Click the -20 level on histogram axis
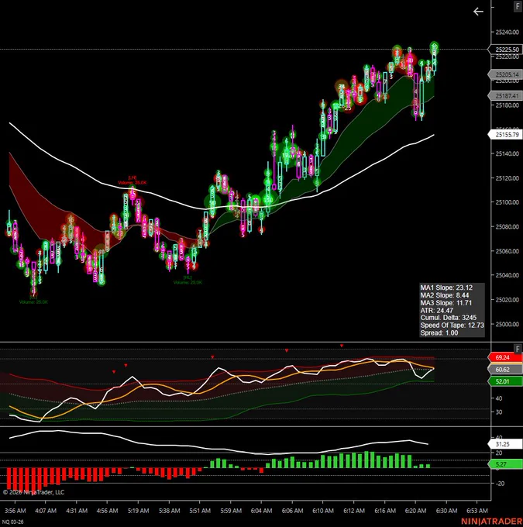 point(500,484)
